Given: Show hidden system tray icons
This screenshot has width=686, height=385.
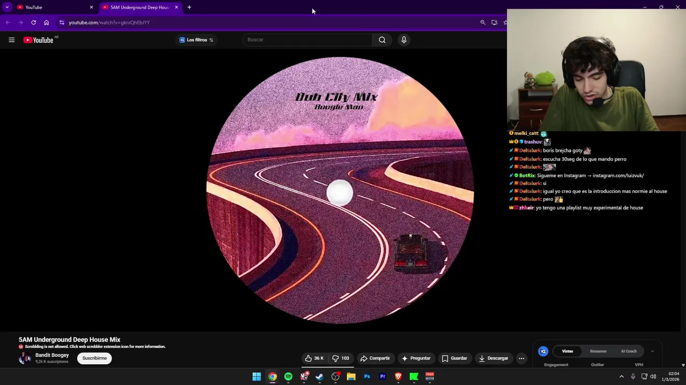Looking at the screenshot, I should [621, 376].
